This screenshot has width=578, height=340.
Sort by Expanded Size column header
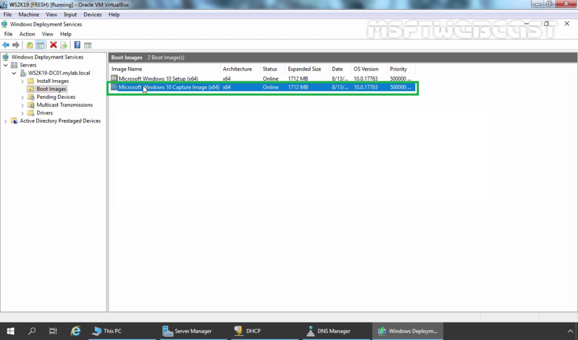(306, 69)
